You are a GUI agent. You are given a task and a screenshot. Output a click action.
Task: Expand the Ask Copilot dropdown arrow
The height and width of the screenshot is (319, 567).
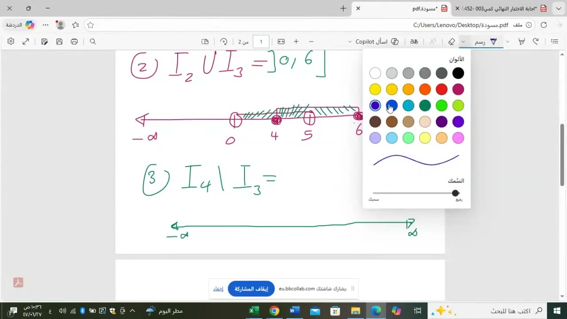(350, 42)
